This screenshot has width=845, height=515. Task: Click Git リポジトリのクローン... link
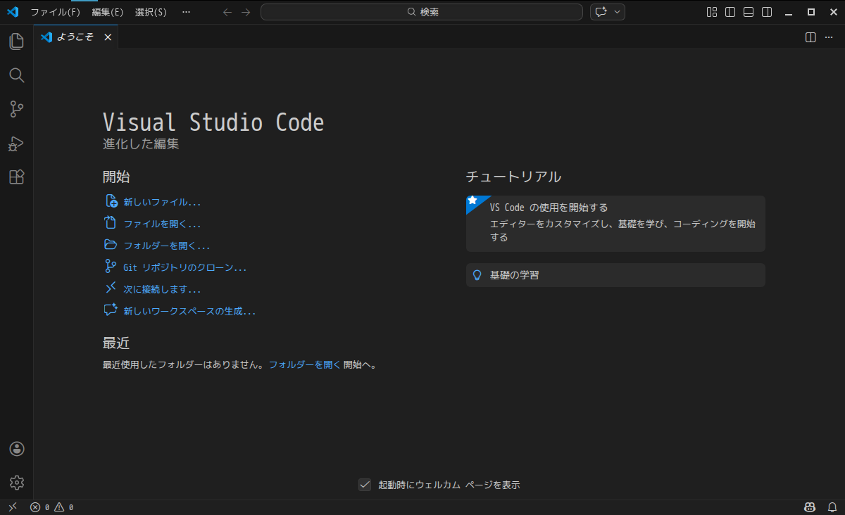(x=185, y=267)
